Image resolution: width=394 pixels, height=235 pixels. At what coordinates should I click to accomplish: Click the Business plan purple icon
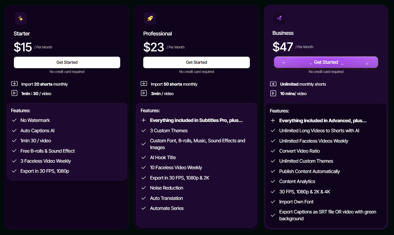point(279,18)
